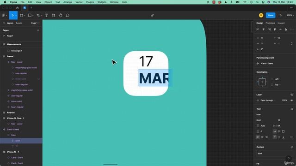Image resolution: width=296 pixels, height=166 pixels.
Task: Switch to the Assets tab
Action: pos(19,23)
